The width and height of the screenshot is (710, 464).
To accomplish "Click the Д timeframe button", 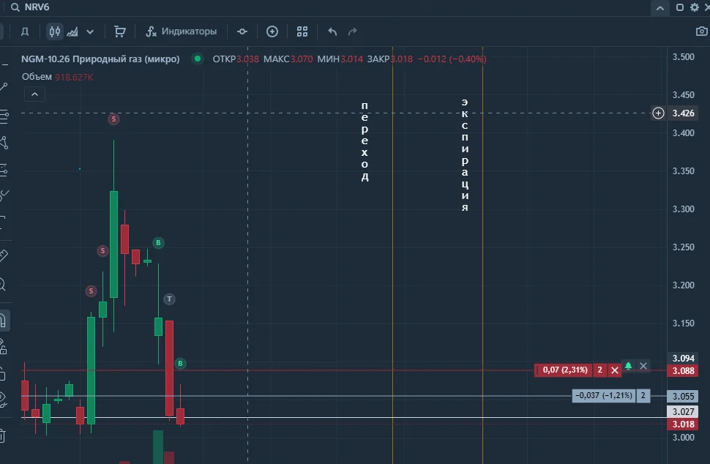I will pos(25,31).
